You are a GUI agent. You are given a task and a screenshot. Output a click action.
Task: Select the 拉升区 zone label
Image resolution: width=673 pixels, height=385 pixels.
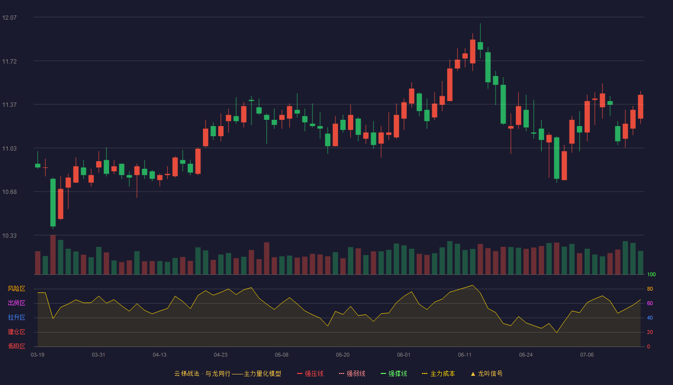[x=16, y=318]
